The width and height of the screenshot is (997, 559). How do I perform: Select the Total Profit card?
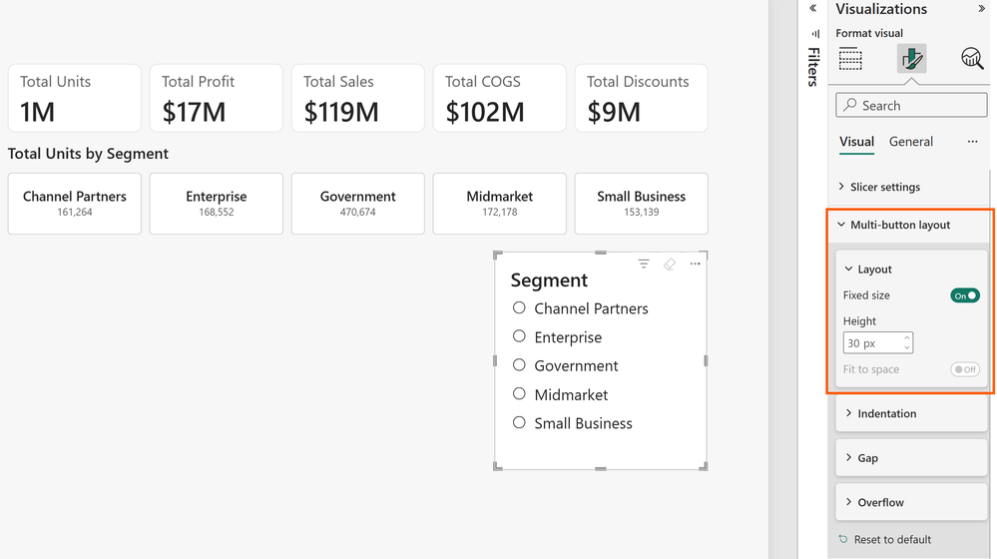coord(217,98)
